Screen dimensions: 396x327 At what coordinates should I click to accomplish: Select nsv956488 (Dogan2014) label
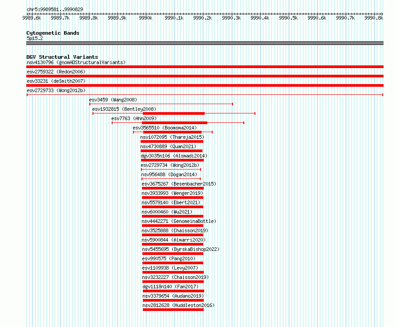pos(169,174)
